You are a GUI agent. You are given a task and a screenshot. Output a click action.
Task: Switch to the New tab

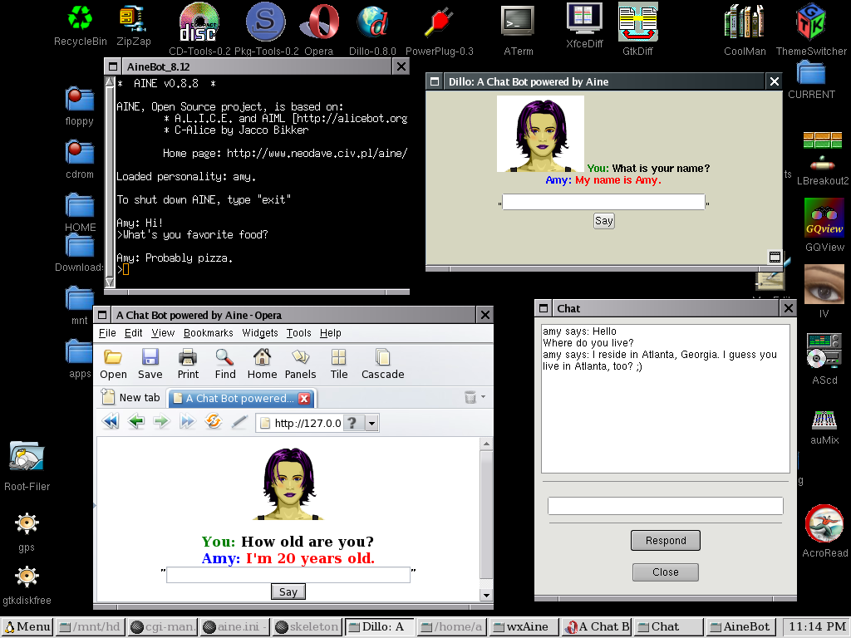point(130,398)
